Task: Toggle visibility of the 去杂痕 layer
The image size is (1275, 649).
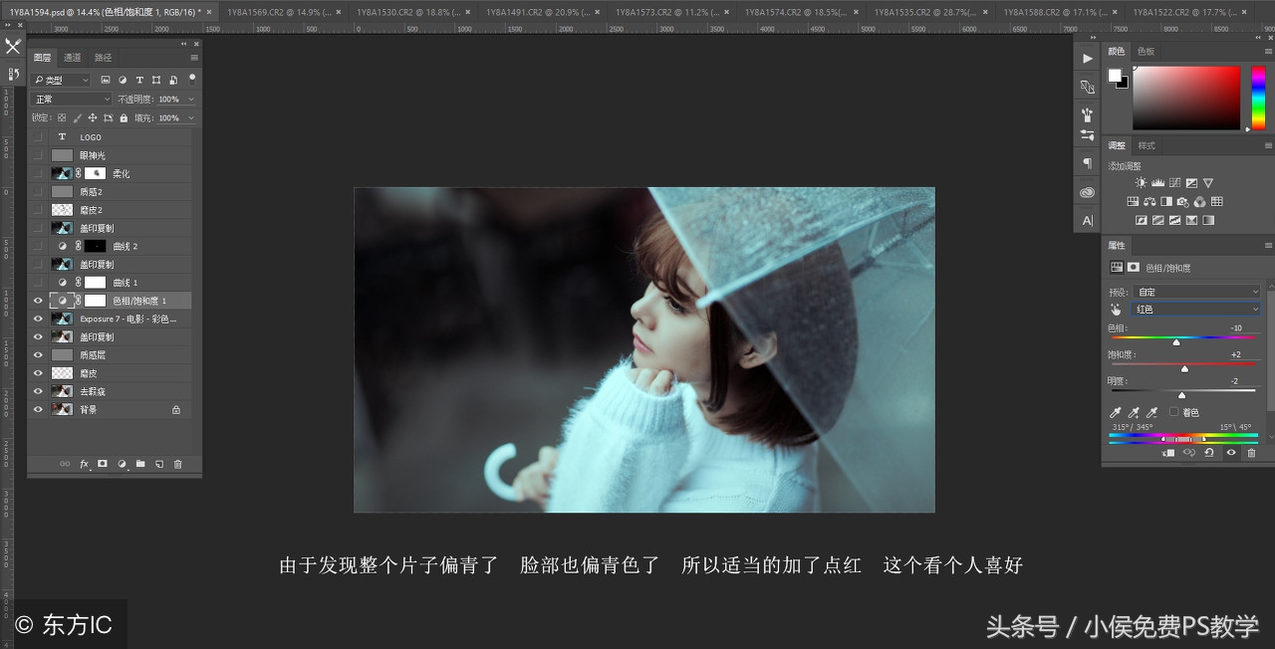Action: pos(38,390)
